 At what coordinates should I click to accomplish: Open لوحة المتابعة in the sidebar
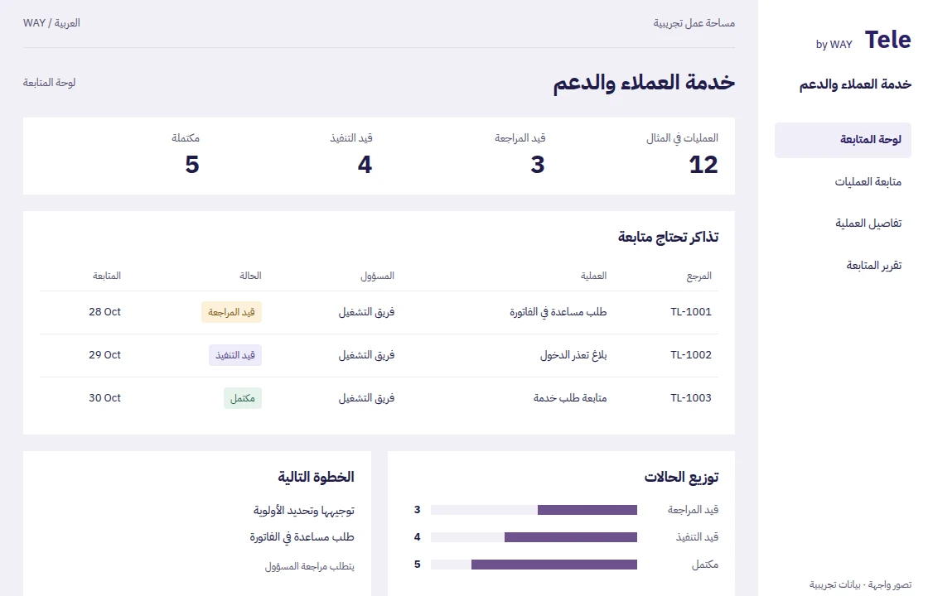click(843, 140)
